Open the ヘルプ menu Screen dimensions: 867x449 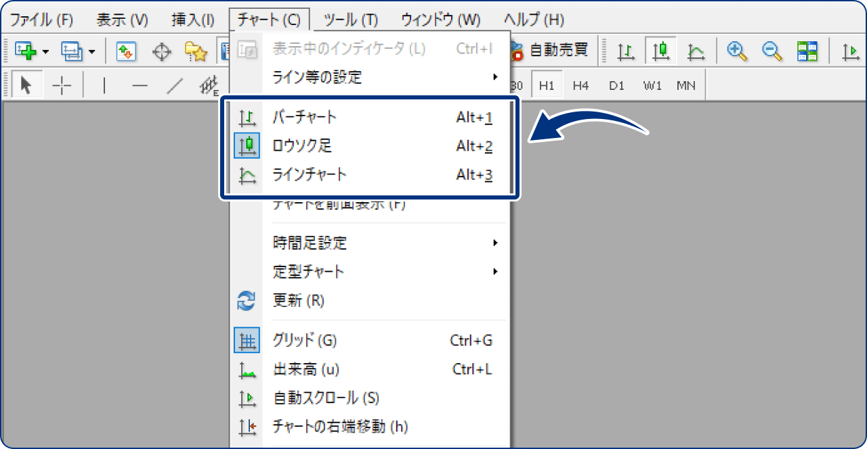[x=534, y=20]
